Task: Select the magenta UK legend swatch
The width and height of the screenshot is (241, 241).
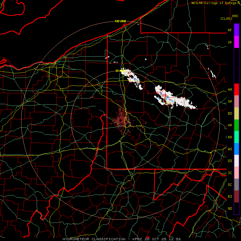Action: (236, 42)
